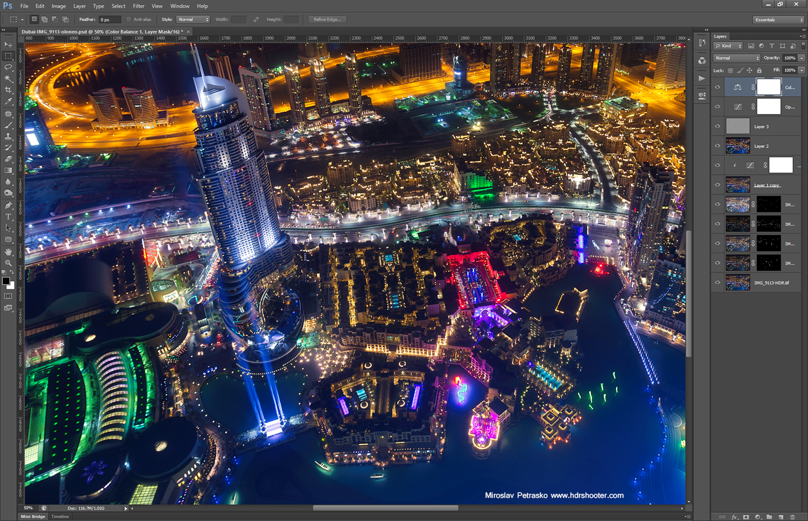Select the Clone Stamp tool

pos(8,136)
